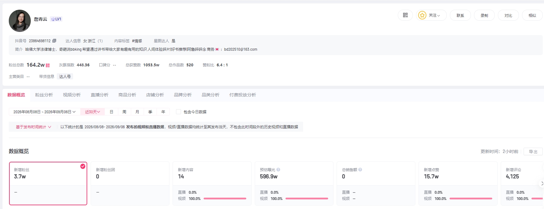Viewport: 544px width, 209px height.
Task: Select the 预估曝光 596.9w card
Action: click(294, 183)
